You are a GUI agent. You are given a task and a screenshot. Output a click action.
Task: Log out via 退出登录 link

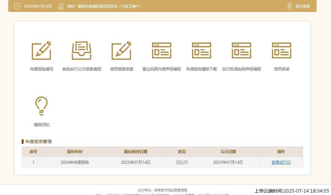303,6
